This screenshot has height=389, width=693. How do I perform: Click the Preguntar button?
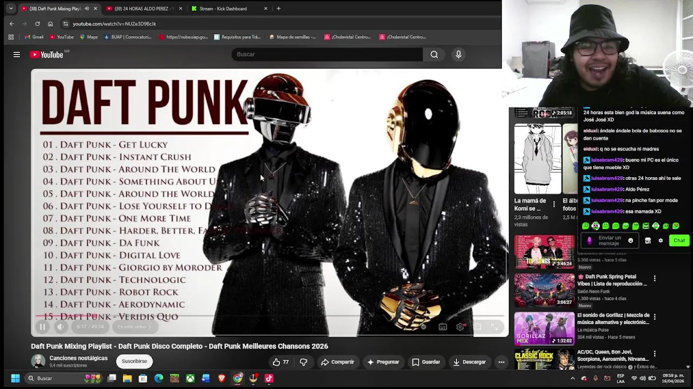pos(383,362)
